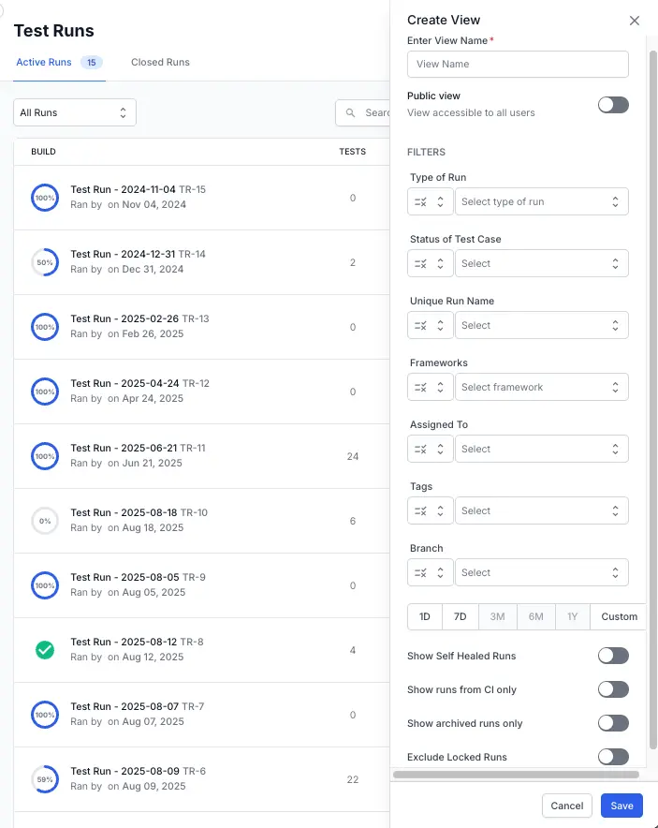Click the operator icon beside Branch filter
The image size is (658, 828).
coord(430,572)
